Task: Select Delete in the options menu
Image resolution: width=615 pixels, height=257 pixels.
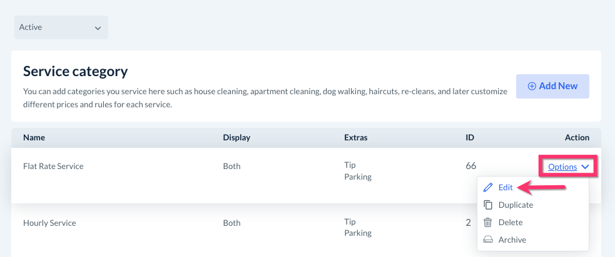Action: pyautogui.click(x=511, y=222)
